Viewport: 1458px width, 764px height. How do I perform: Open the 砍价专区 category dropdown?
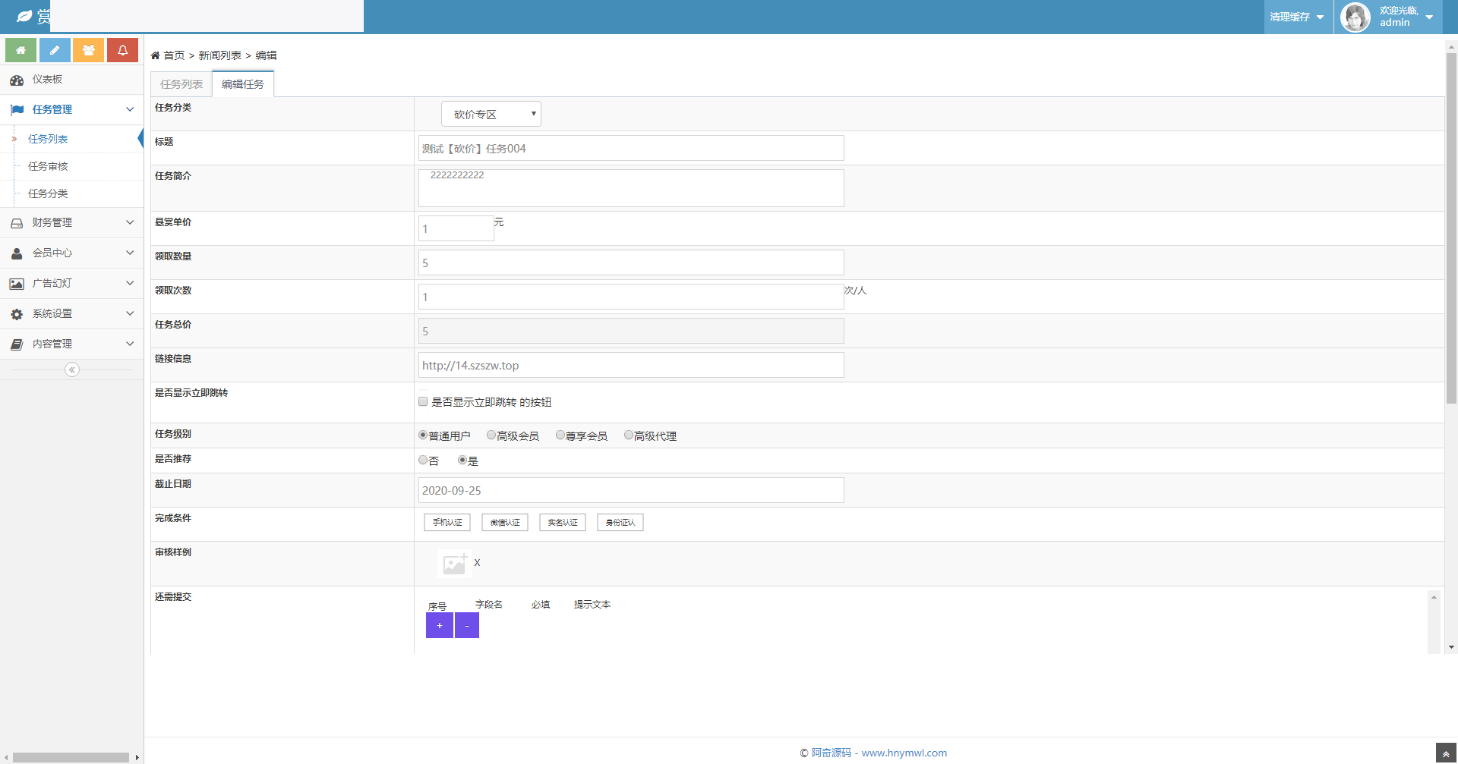pos(491,115)
